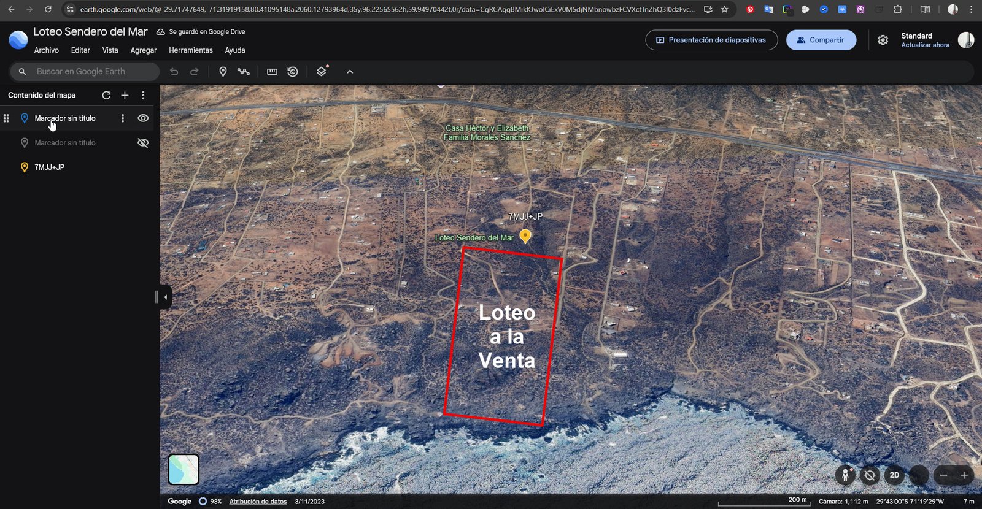Refresh the map contents list
This screenshot has height=509, width=982.
(106, 95)
